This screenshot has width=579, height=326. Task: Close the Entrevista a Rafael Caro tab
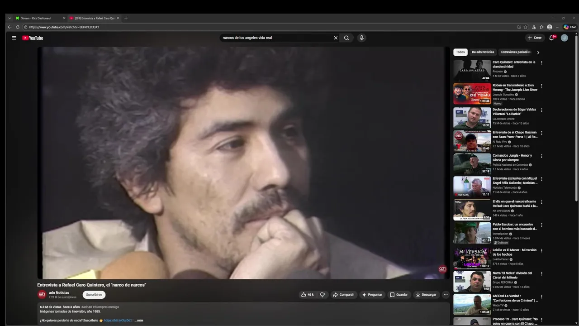[118, 18]
